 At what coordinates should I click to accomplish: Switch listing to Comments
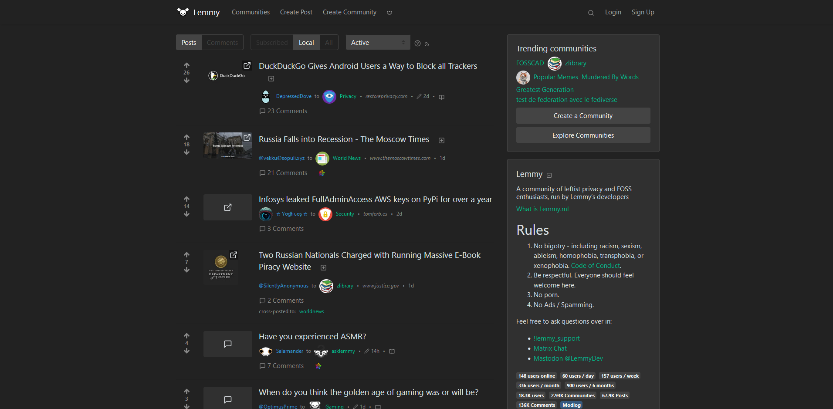click(222, 42)
